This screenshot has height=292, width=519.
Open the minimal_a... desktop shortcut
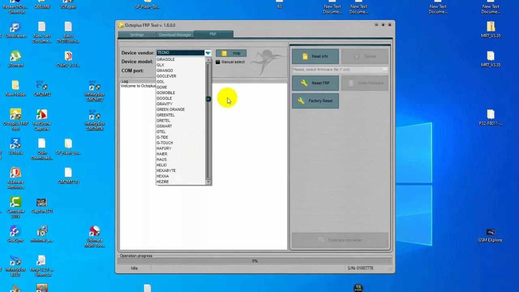42,234
